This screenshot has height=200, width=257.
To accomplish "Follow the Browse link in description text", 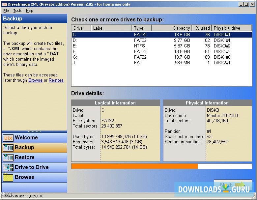I will tap(35, 80).
